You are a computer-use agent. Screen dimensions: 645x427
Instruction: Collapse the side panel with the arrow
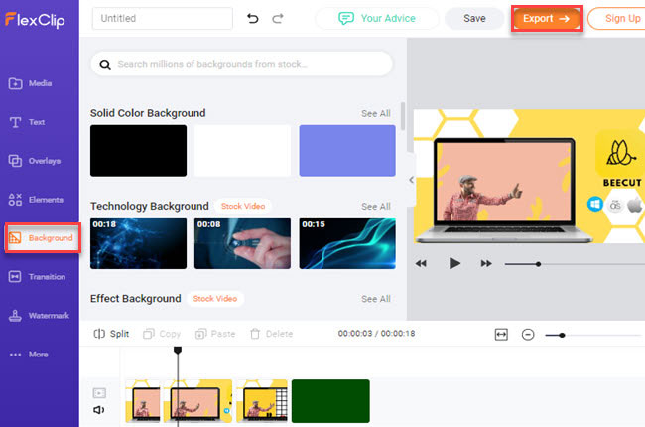(412, 180)
